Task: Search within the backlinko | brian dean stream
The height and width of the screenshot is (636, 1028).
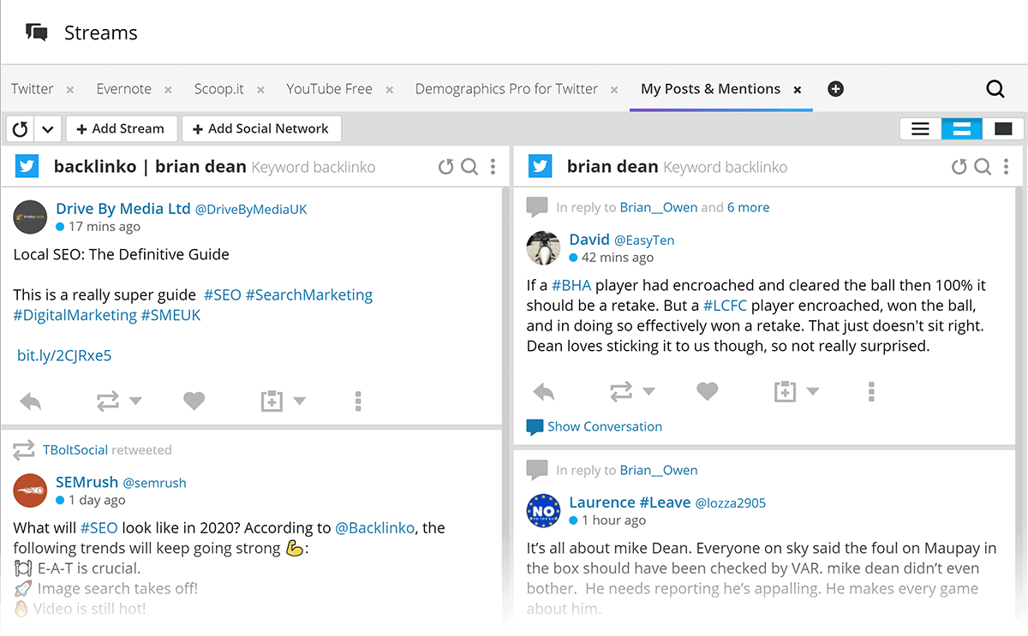Action: click(469, 167)
